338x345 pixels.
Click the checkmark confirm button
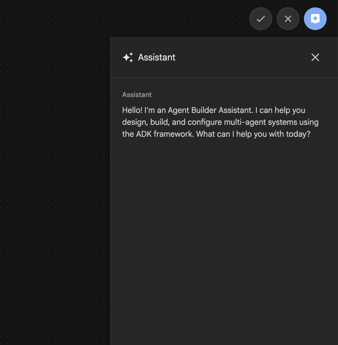coord(260,19)
